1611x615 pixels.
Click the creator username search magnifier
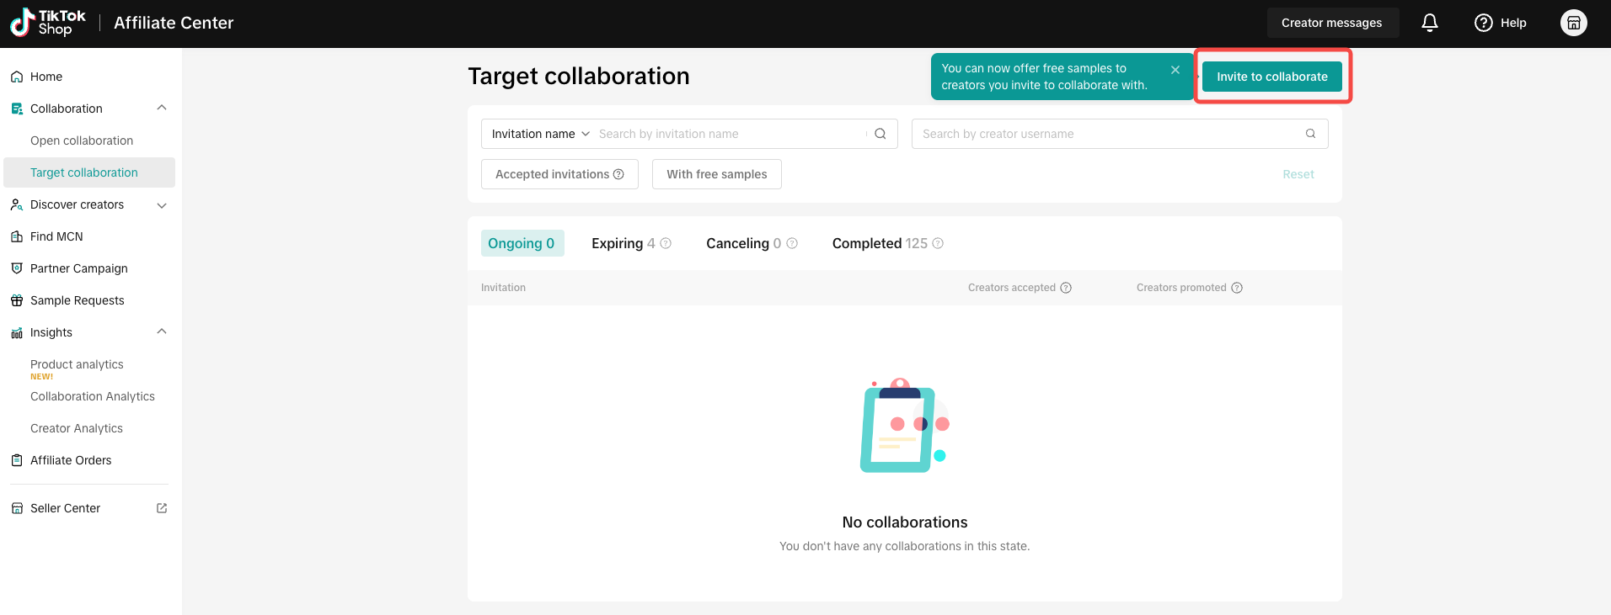pyautogui.click(x=1310, y=134)
